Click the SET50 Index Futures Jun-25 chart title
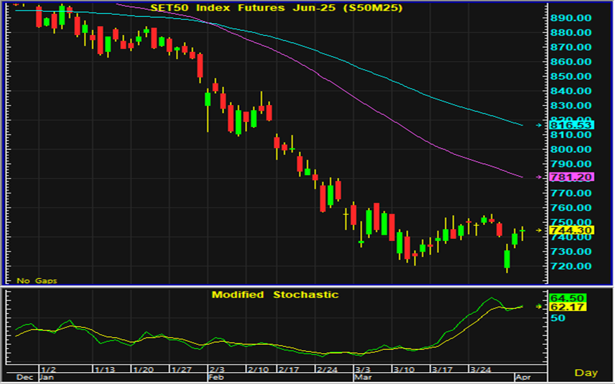615x384 pixels. 277,8
